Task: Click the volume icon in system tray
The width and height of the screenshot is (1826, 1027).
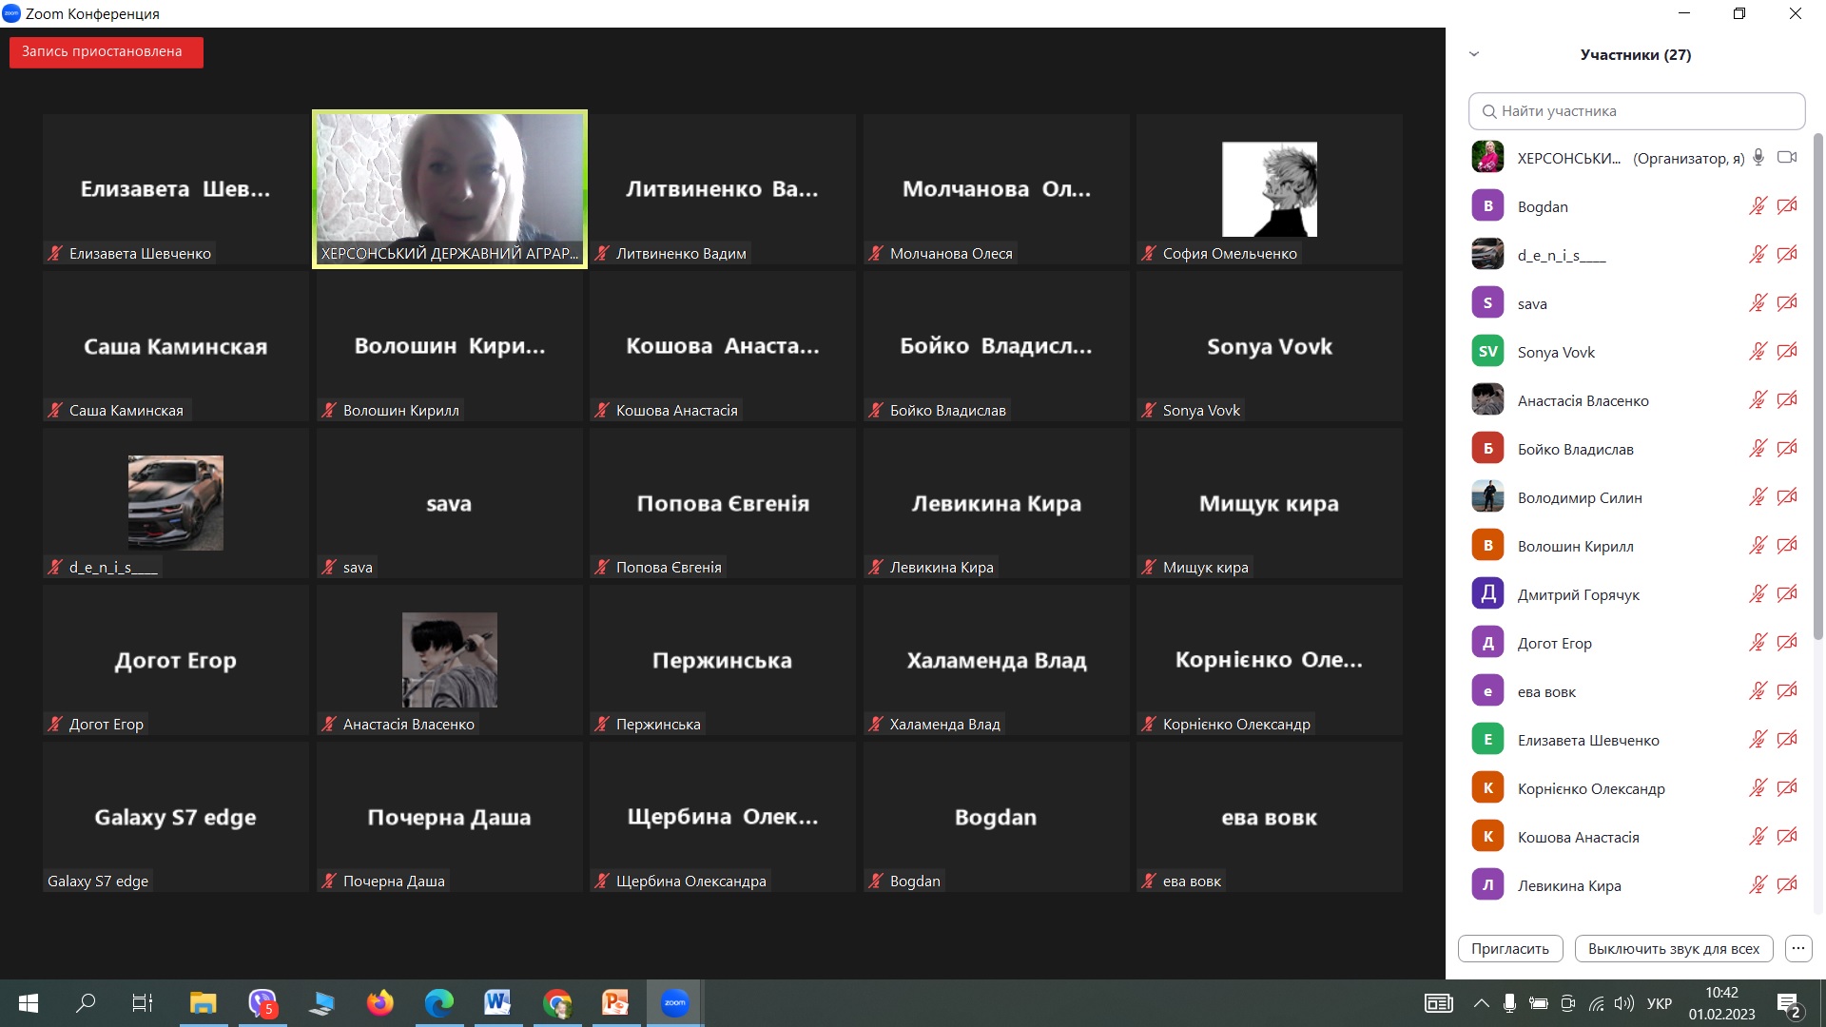Action: (1624, 1003)
